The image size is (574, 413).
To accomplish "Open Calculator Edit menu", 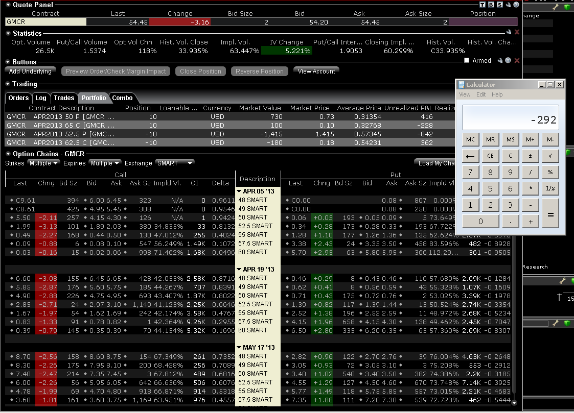I will click(481, 94).
